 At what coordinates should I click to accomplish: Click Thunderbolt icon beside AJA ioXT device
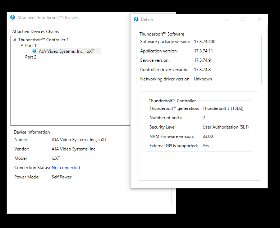(35, 51)
